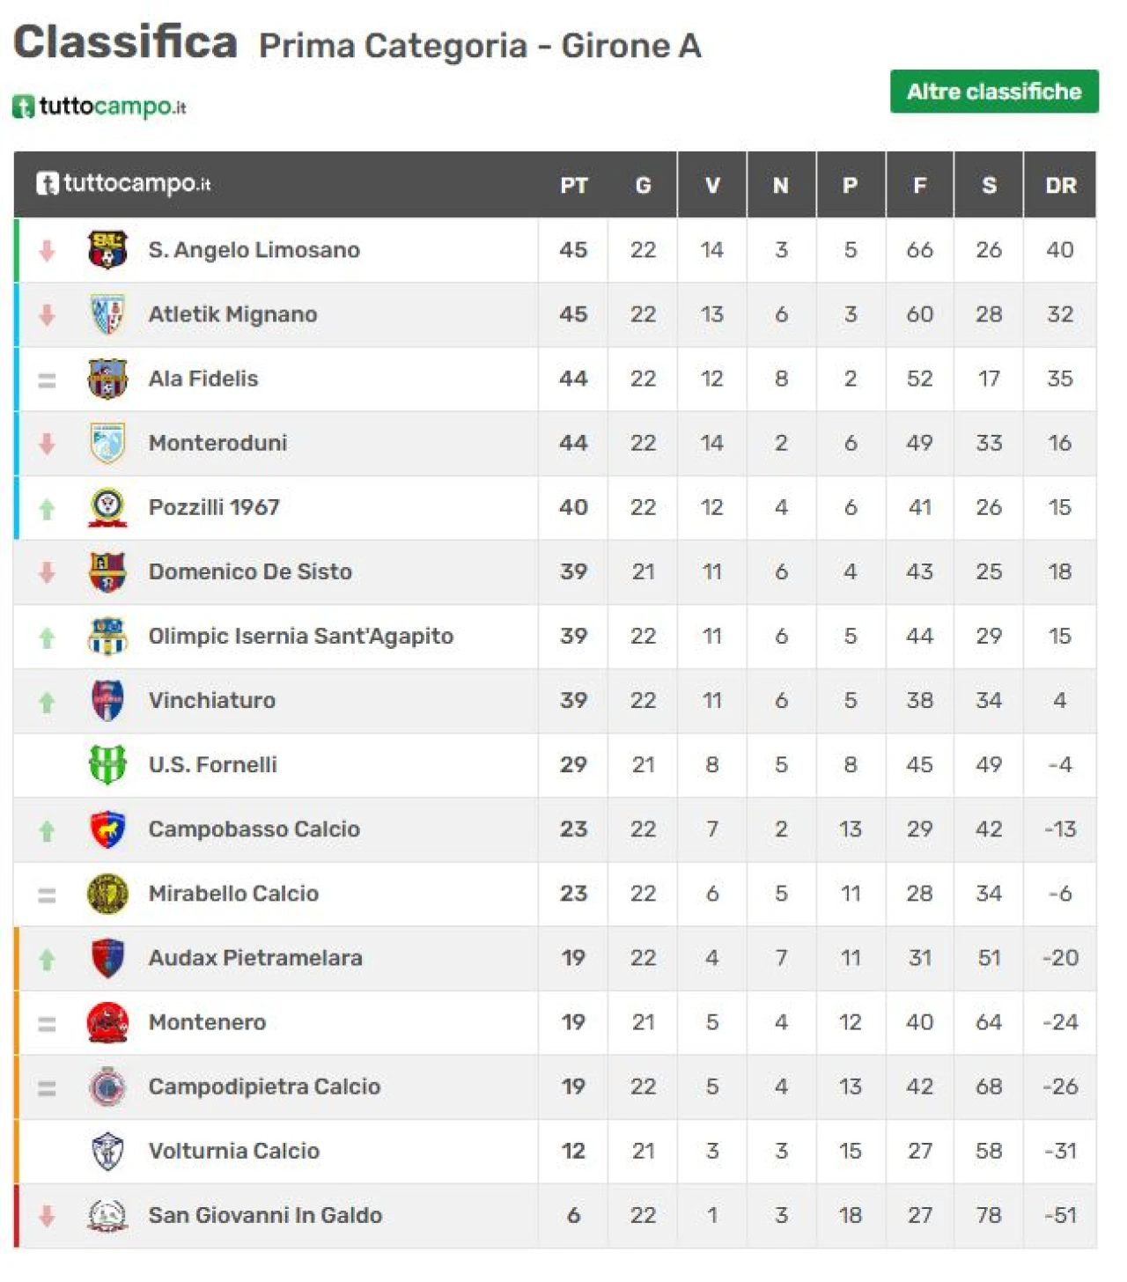The height and width of the screenshot is (1282, 1127).
Task: Open the Ala Fidelis team link
Action: pos(203,379)
